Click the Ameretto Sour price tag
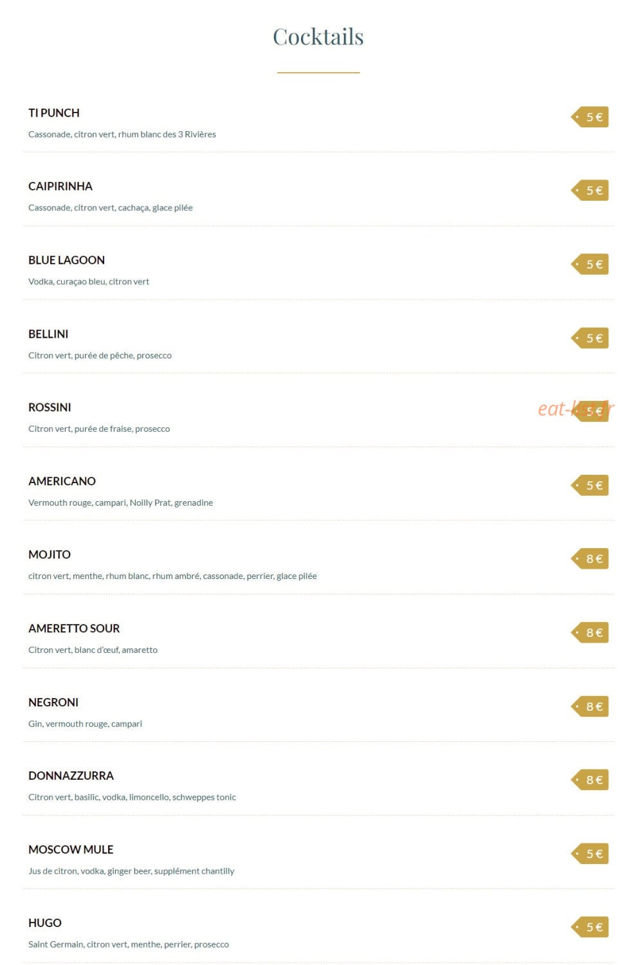The height and width of the screenshot is (965, 629). (590, 633)
